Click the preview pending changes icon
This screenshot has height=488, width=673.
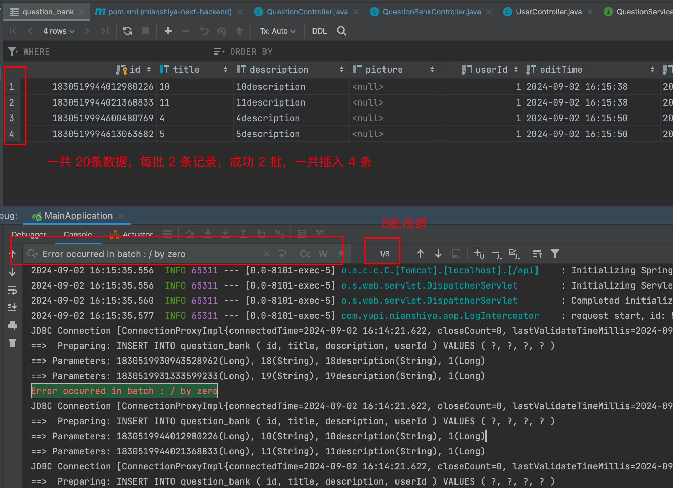(x=222, y=32)
